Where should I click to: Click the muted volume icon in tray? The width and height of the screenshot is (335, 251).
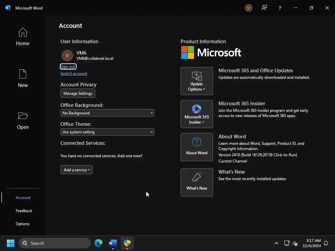[295, 243]
